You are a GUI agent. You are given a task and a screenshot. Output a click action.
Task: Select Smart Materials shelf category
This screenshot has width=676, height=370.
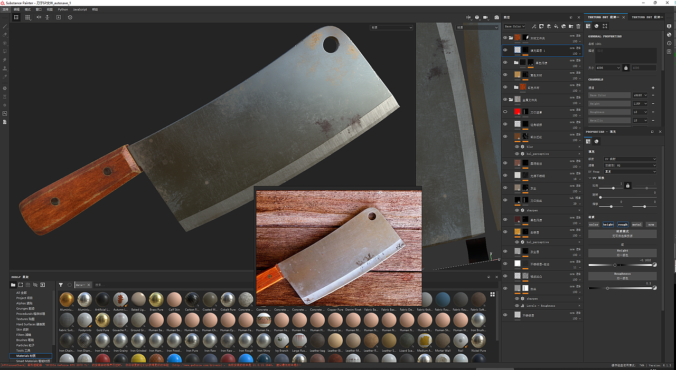coord(34,361)
